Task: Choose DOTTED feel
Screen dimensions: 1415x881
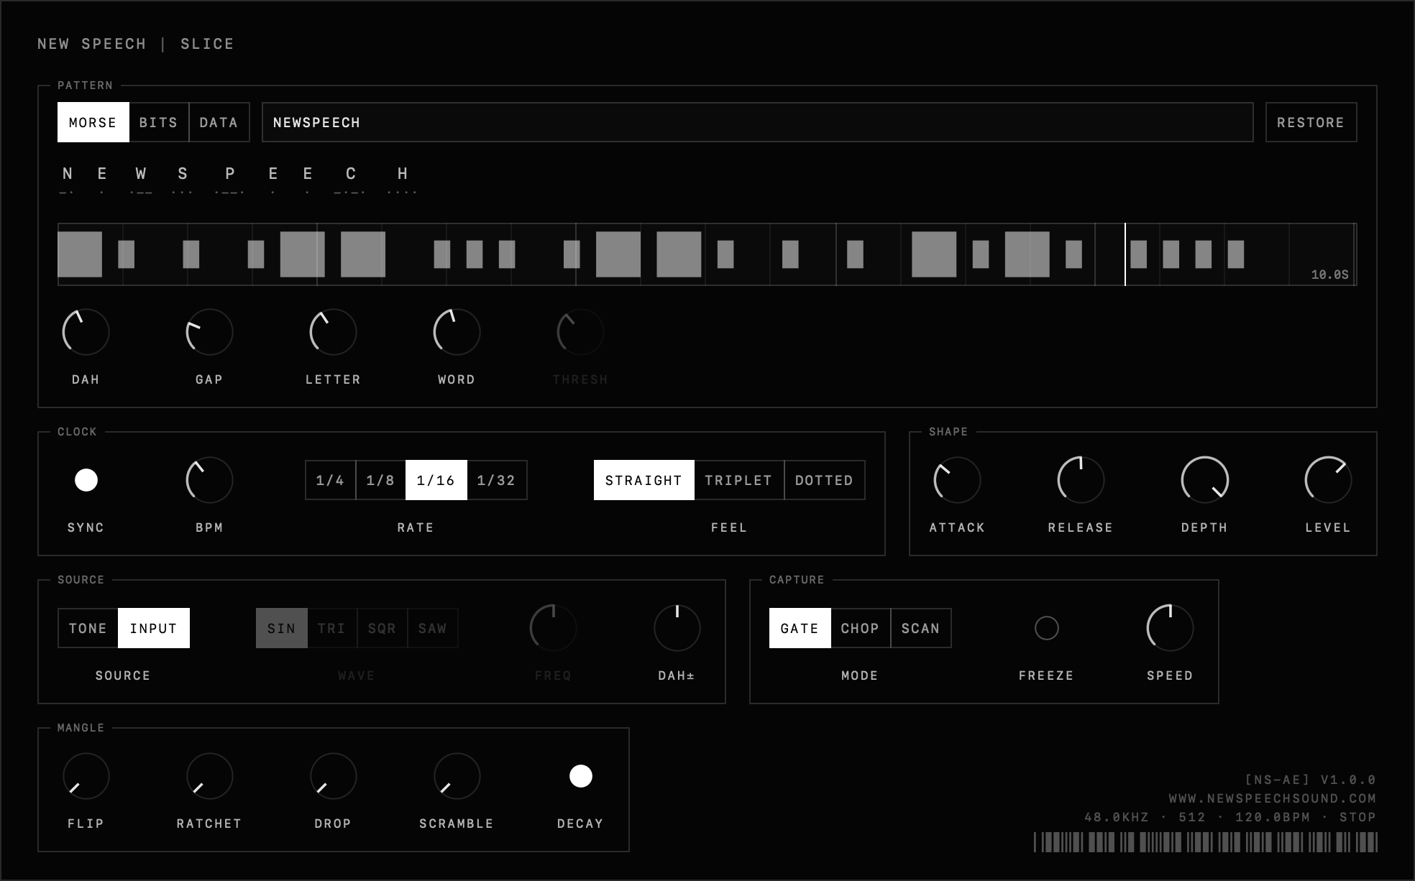Action: coord(824,480)
